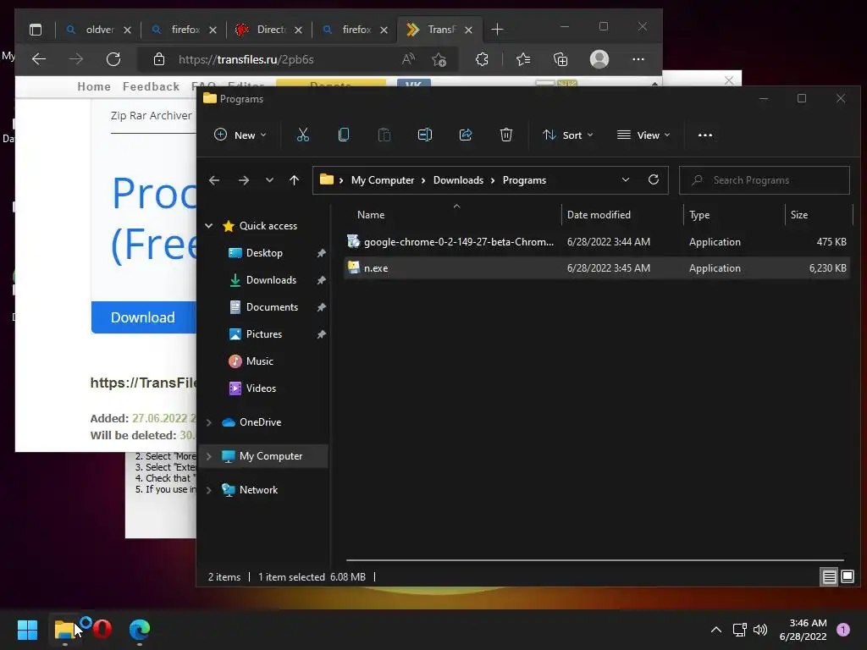Go back in File Explorer navigation
867x650 pixels.
tap(214, 180)
